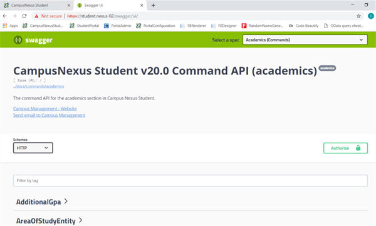Click the swagger logo
Image resolution: width=376 pixels, height=226 pixels.
(33, 40)
